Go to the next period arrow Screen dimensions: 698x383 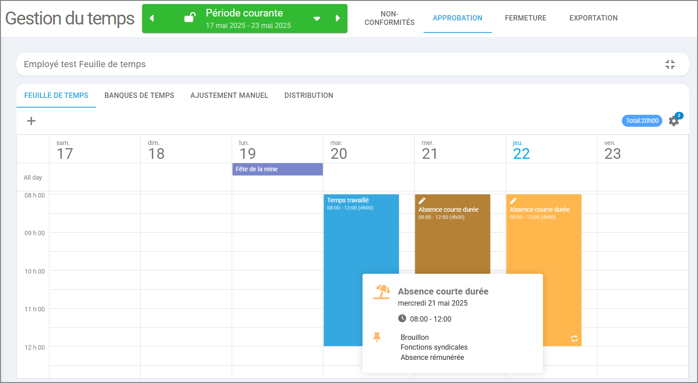click(338, 18)
